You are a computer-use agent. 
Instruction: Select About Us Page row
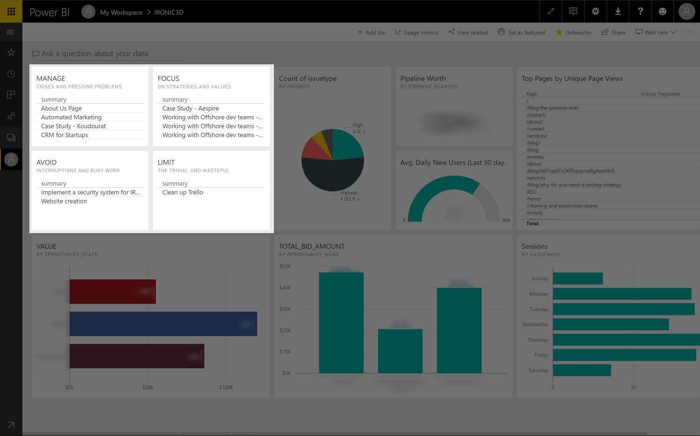90,108
